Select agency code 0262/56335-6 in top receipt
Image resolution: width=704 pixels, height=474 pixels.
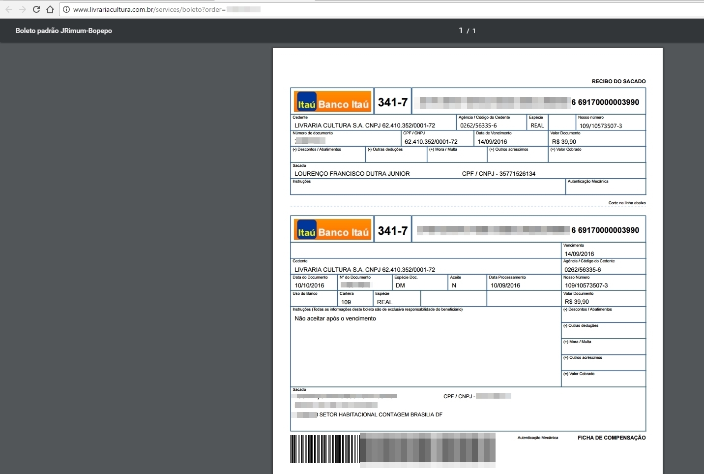(x=478, y=126)
